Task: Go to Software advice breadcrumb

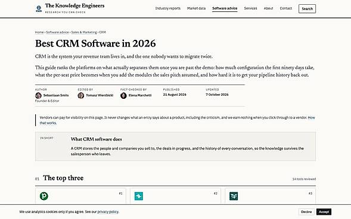Action: (57, 32)
